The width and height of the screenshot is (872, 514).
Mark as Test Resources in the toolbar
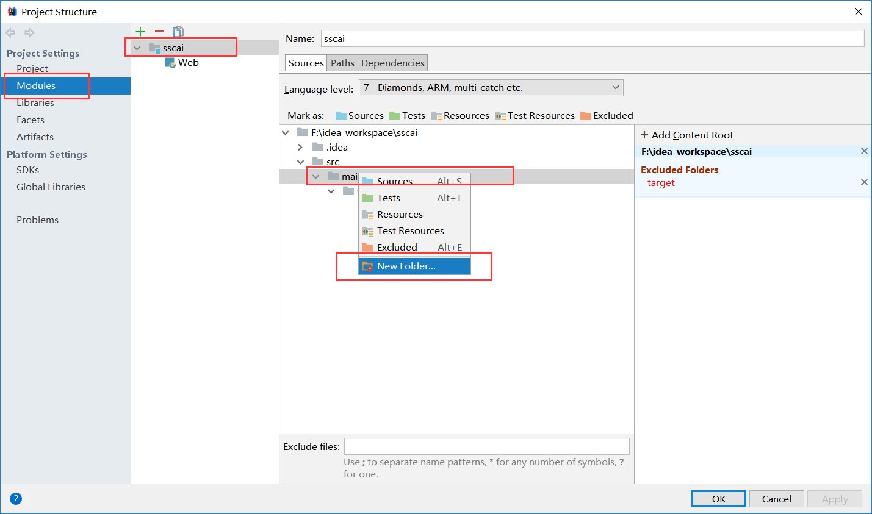pos(535,116)
